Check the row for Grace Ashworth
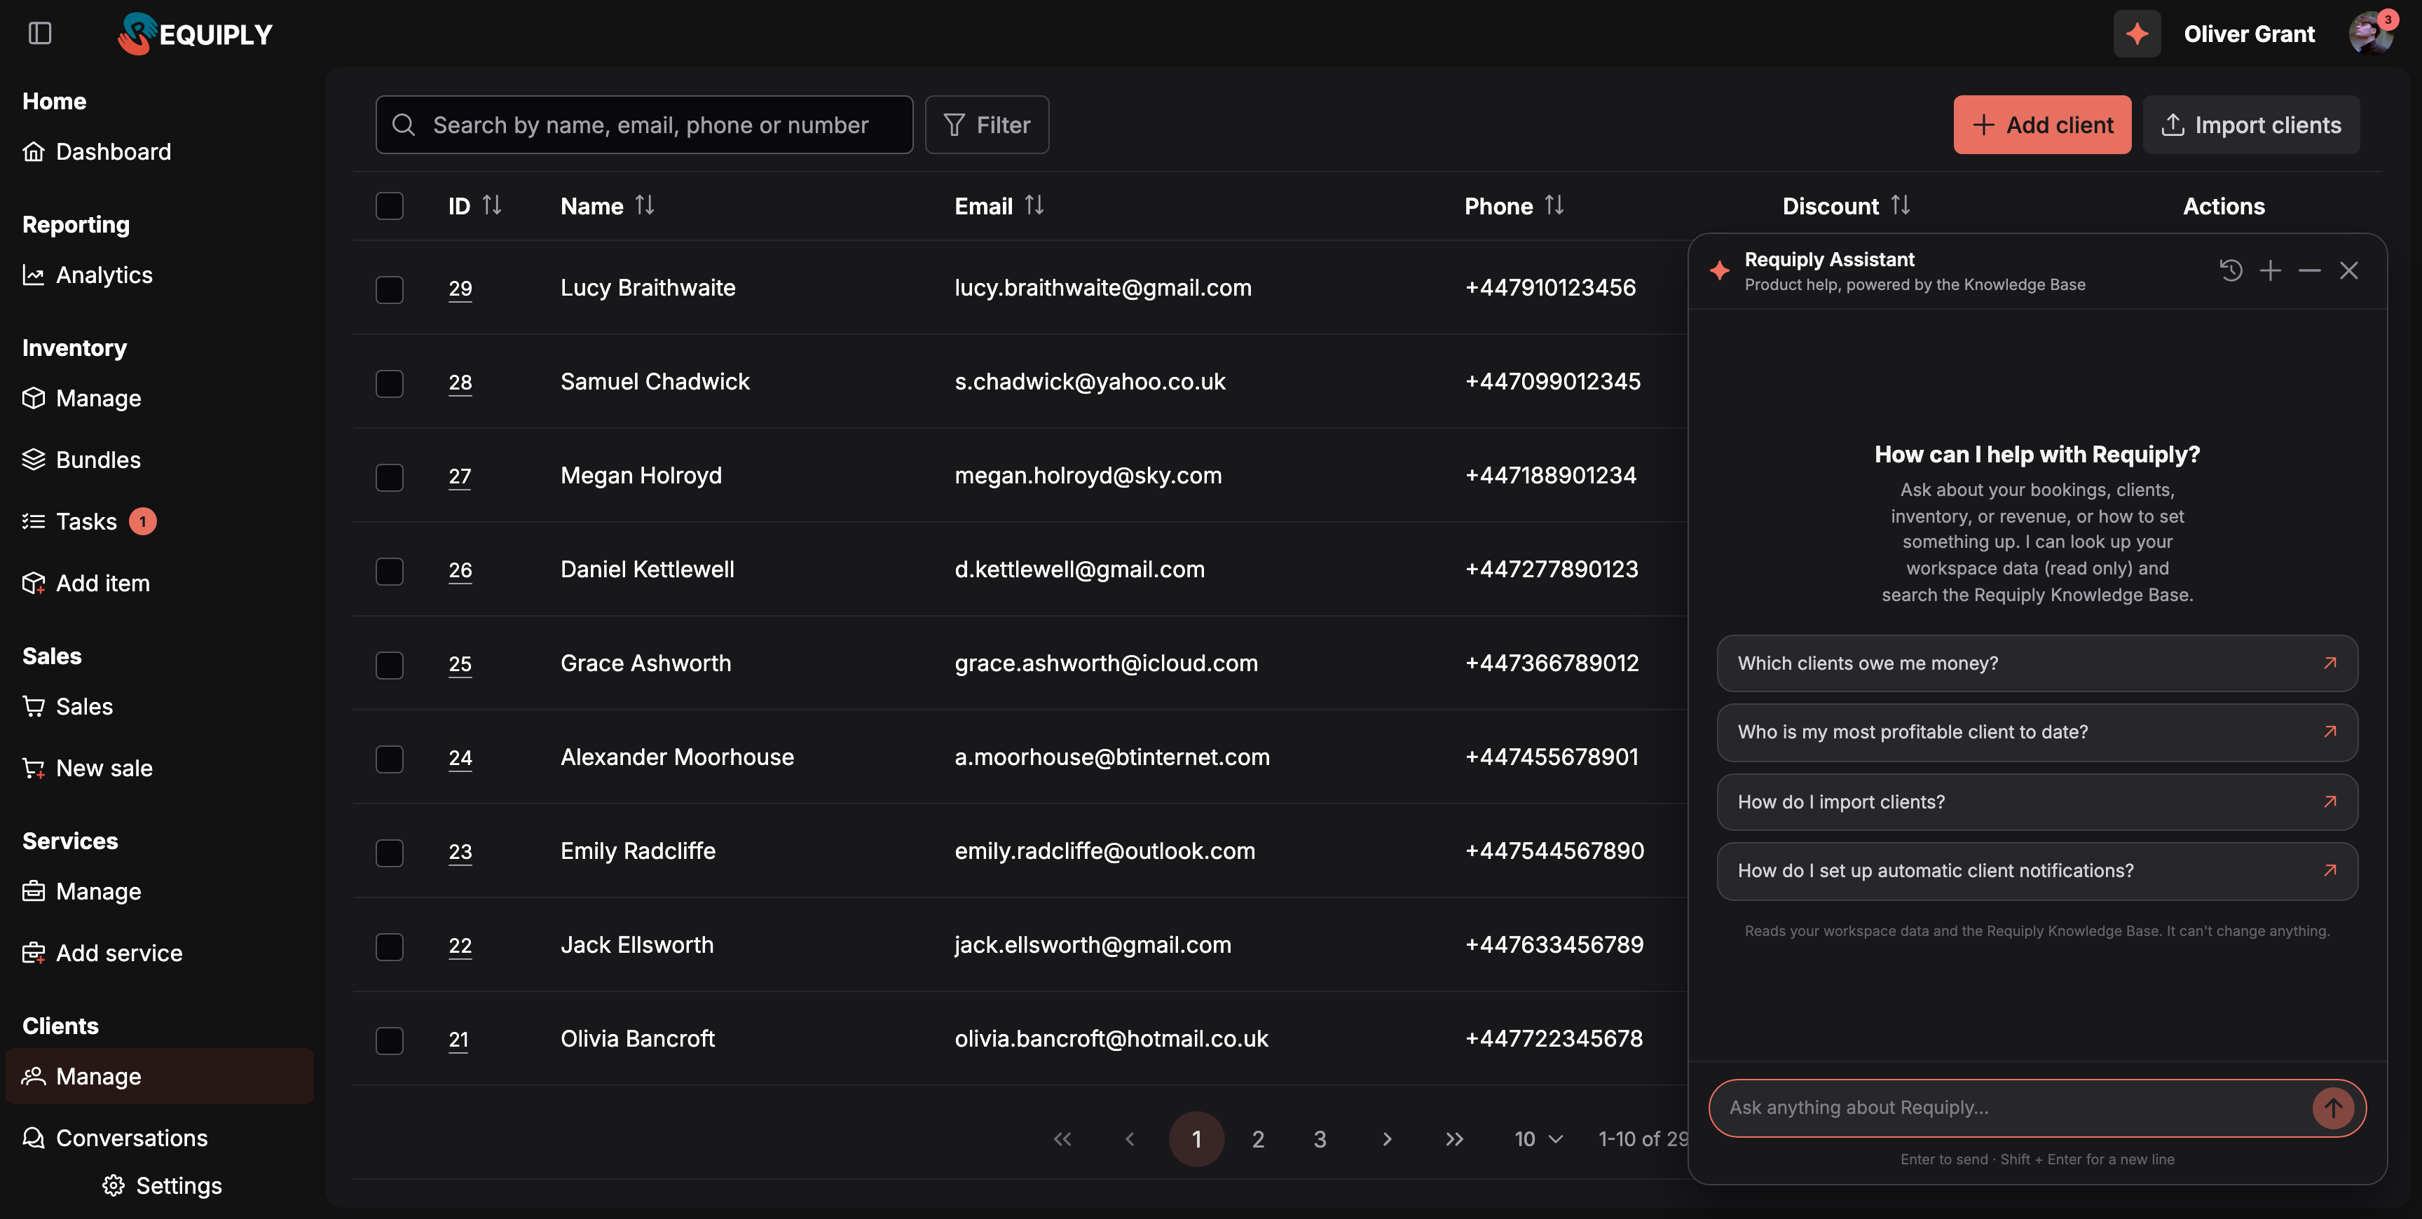 pos(389,664)
